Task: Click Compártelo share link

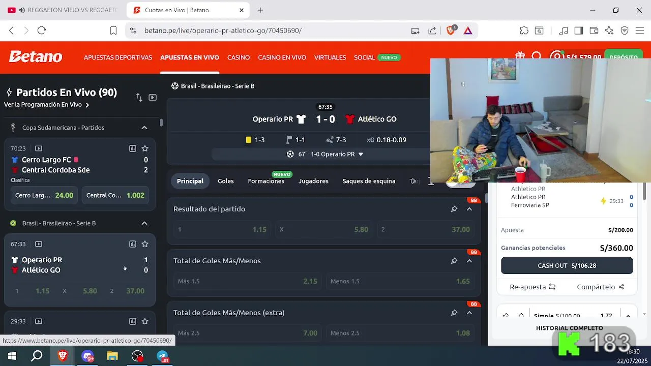Action: pos(600,287)
